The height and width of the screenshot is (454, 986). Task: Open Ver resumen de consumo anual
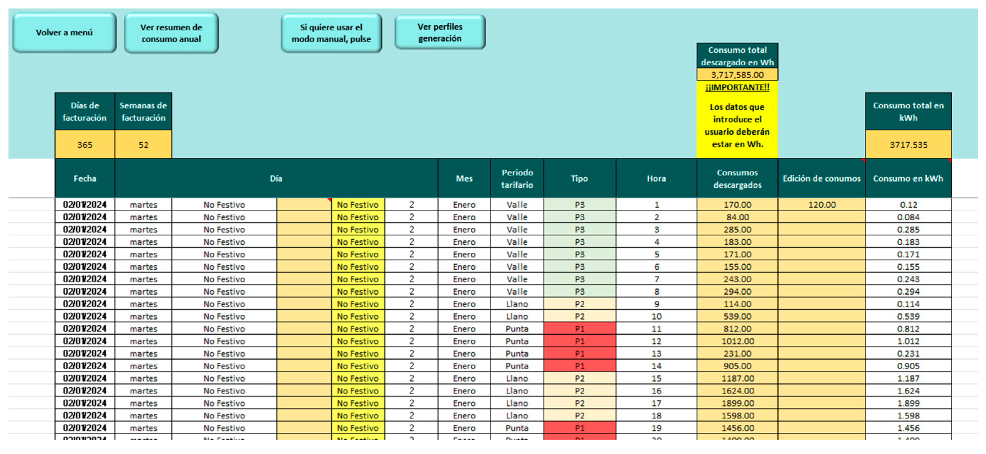[171, 33]
